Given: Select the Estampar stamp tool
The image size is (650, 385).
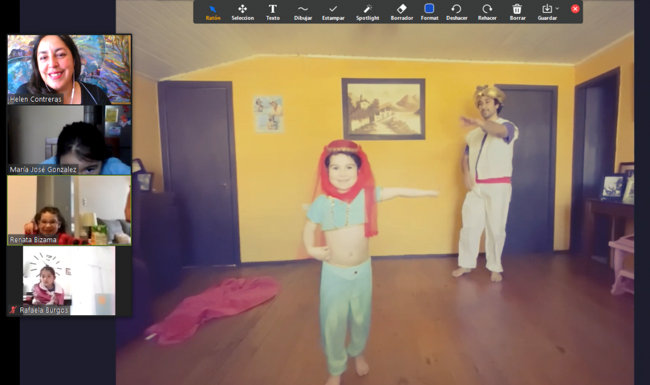Looking at the screenshot, I should (x=333, y=11).
